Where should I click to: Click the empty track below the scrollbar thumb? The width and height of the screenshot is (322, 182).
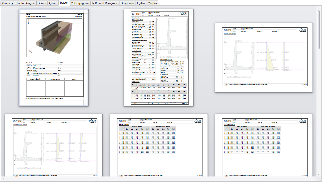tap(319, 110)
